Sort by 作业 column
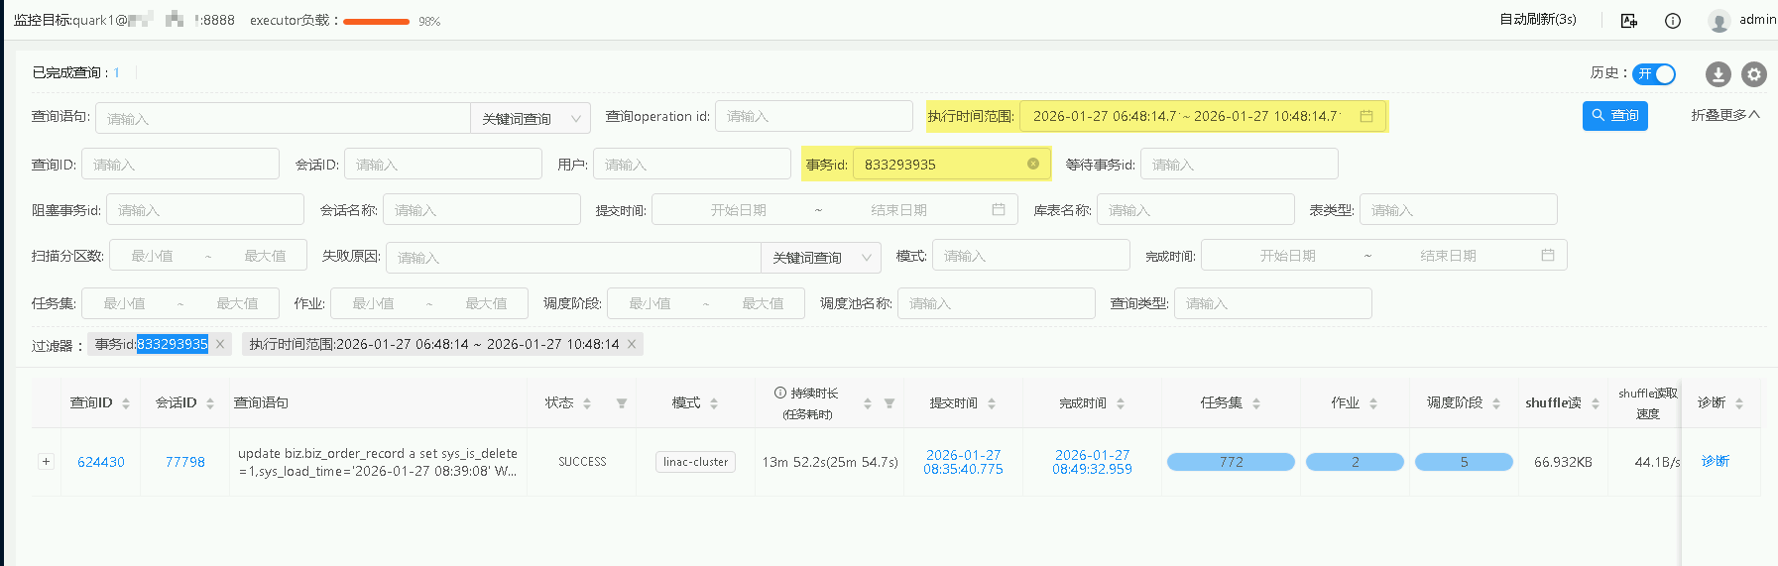The image size is (1778, 566). (x=1373, y=403)
